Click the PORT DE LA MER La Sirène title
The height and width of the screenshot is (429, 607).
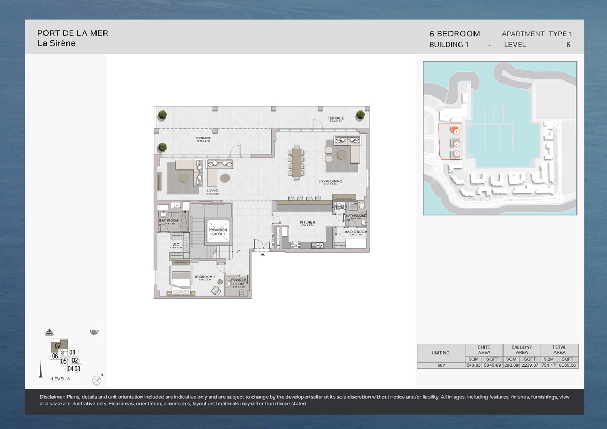coord(72,38)
